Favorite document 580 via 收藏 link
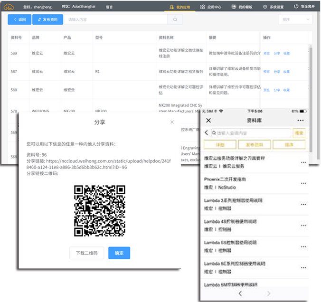Image resolution: width=321 pixels, height=302 pixels. pyautogui.click(x=286, y=90)
